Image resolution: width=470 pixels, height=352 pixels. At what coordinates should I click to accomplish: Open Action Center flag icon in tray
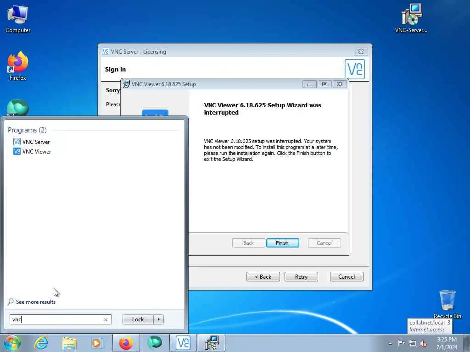coord(401,343)
